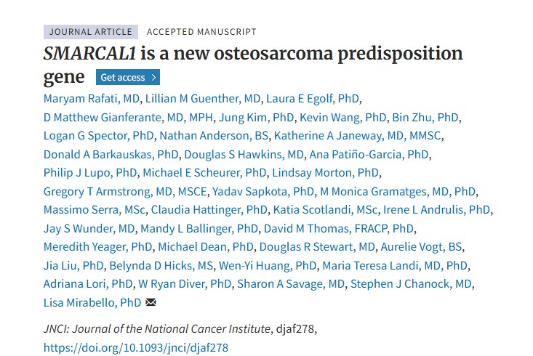Select author Stephen J Chanock, MD

(x=411, y=283)
